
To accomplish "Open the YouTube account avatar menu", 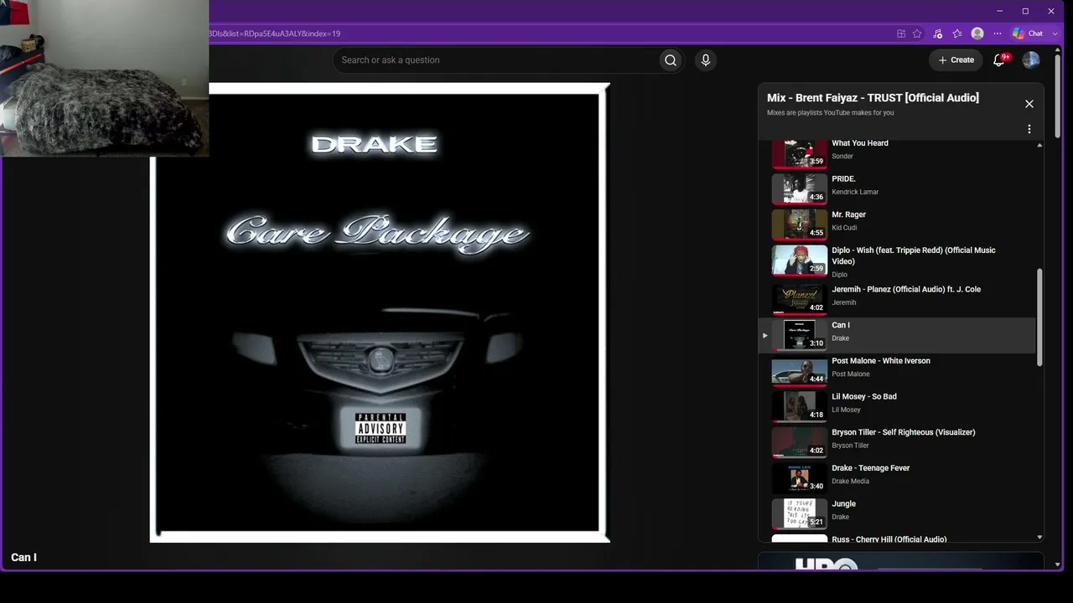I will click(1031, 60).
